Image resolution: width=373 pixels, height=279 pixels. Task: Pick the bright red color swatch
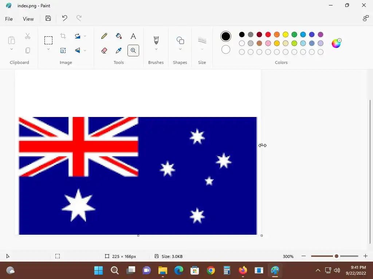(x=268, y=35)
